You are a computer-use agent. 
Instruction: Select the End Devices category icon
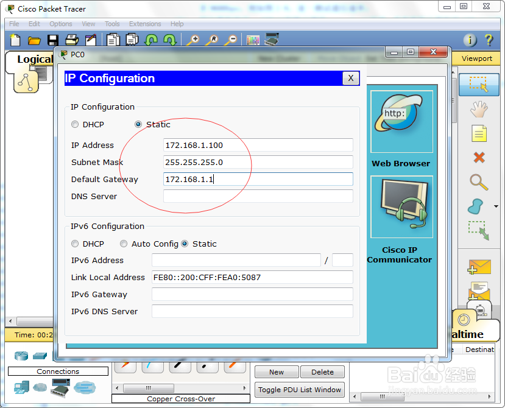[21, 387]
